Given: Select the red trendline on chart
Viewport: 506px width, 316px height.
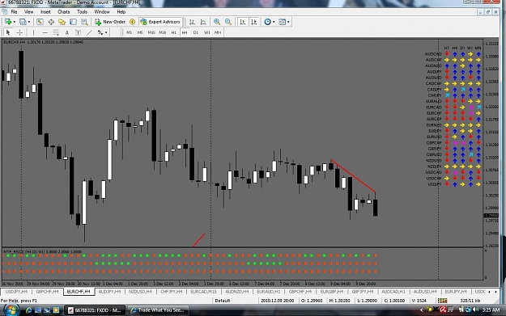Looking at the screenshot, I should coord(353,176).
